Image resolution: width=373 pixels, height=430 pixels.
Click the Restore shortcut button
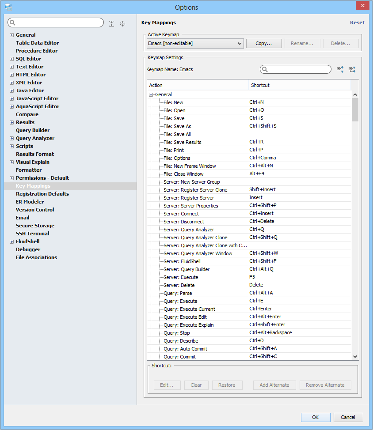(227, 385)
